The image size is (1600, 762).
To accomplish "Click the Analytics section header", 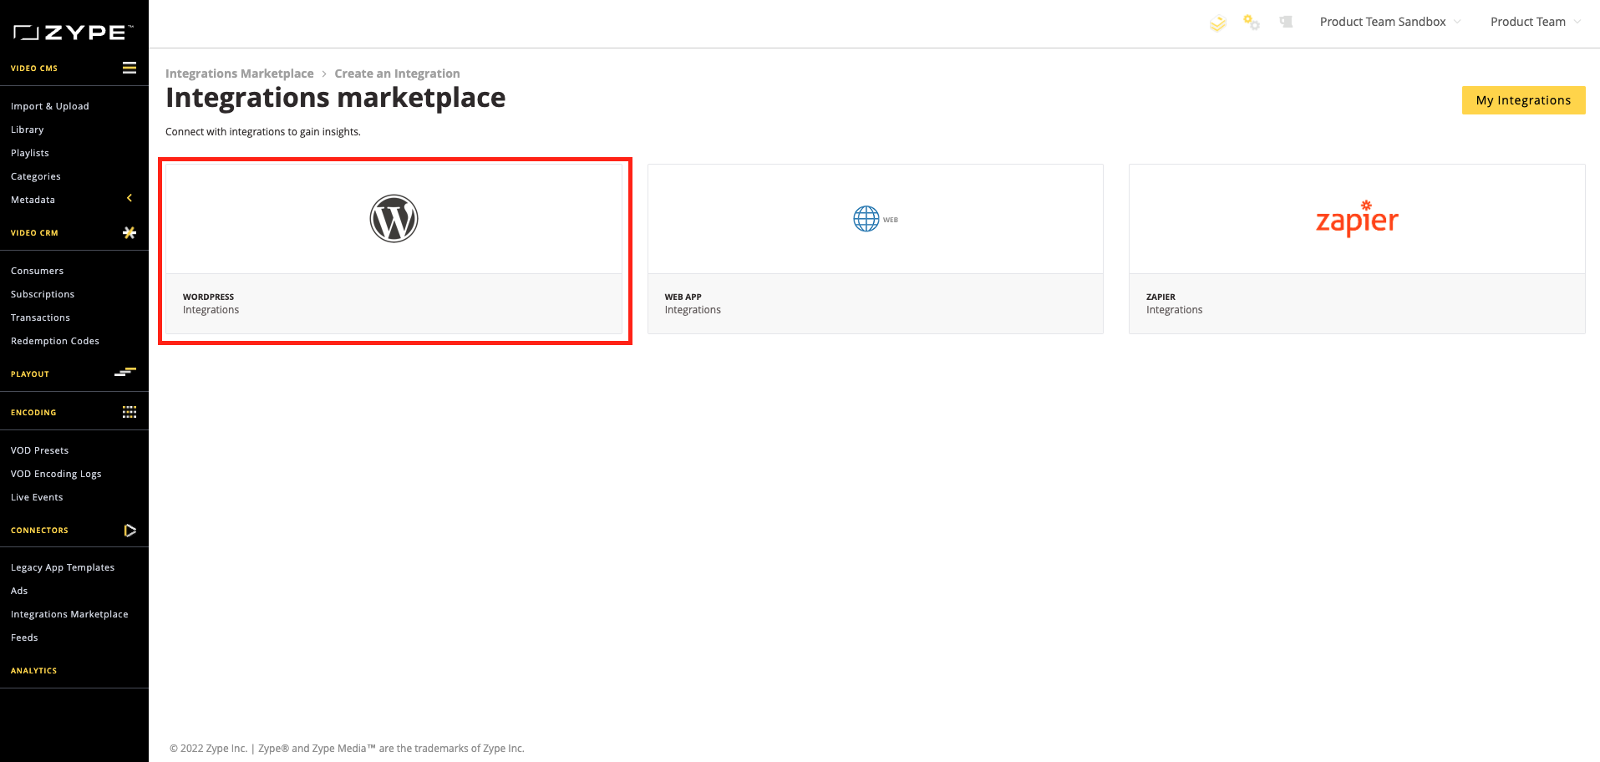I will coord(34,671).
